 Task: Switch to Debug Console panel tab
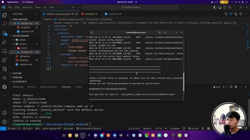click(x=48, y=87)
